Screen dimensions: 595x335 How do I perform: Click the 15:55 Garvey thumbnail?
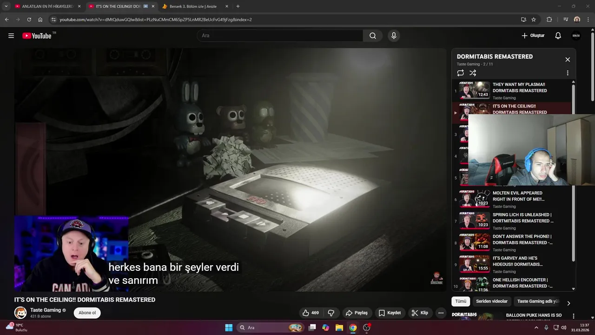pos(475,264)
